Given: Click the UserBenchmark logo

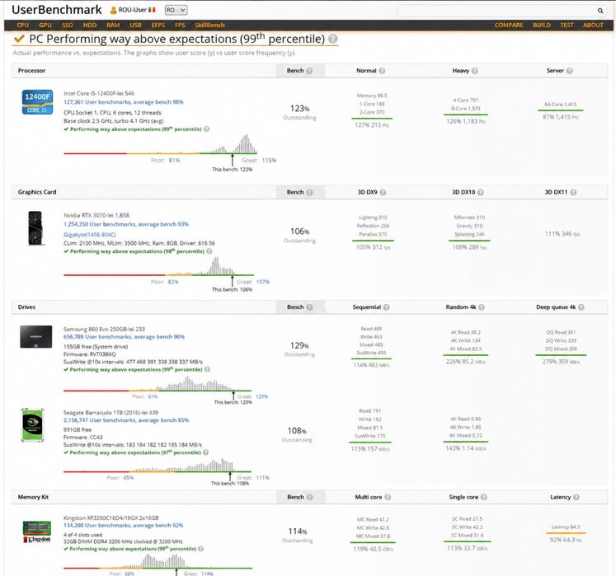Looking at the screenshot, I should click(57, 10).
